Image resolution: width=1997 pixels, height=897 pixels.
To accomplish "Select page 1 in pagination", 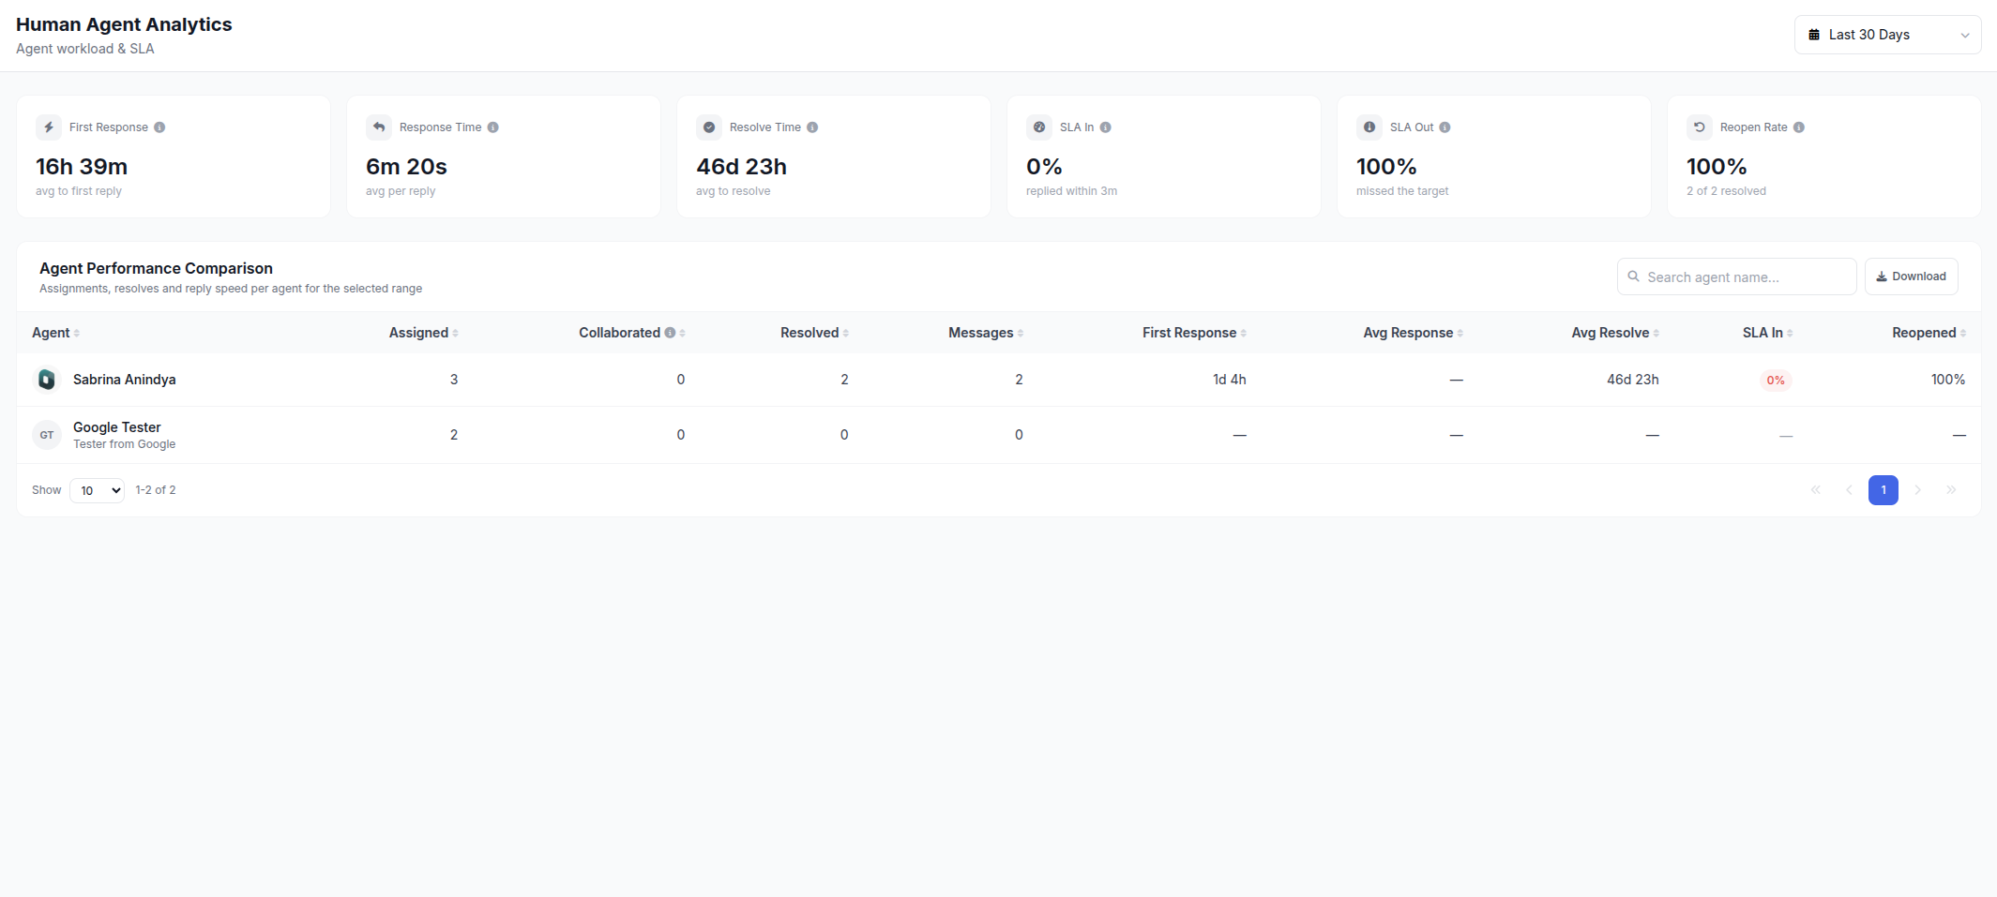I will pos(1884,490).
